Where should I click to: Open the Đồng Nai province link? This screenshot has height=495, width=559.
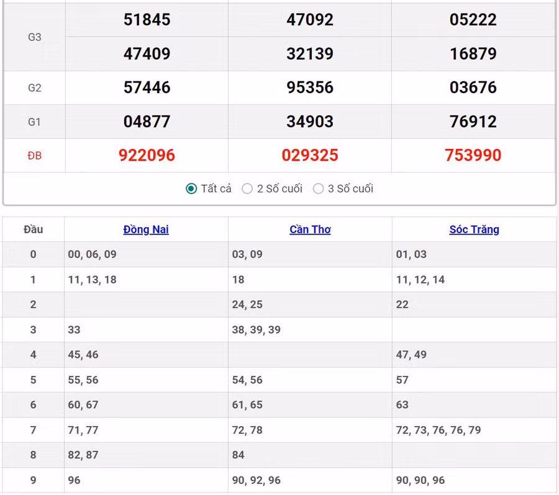146,230
